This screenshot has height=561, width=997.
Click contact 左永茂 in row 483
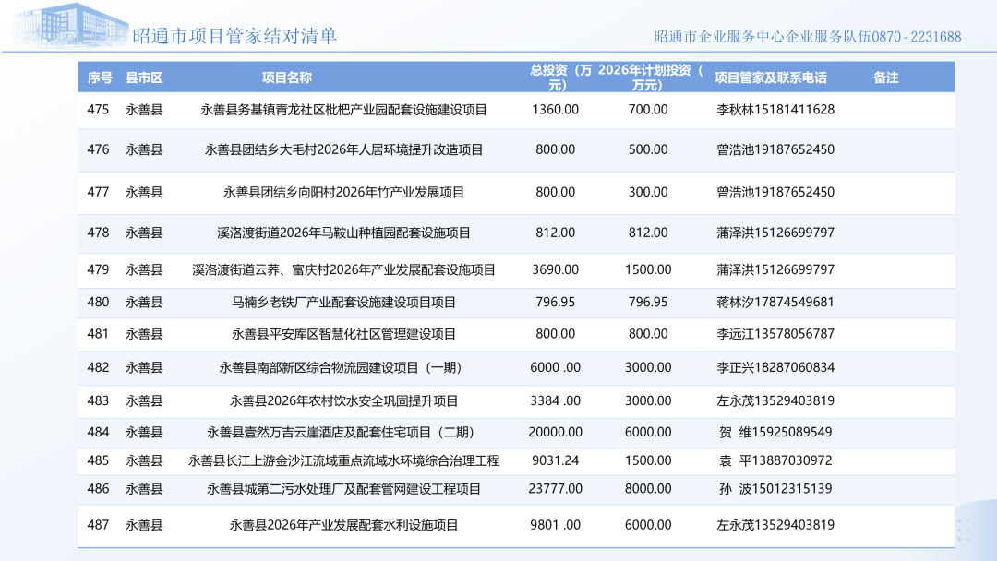tap(775, 400)
